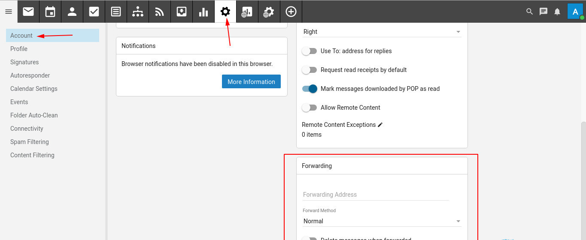Screen dimensions: 586x240
Task: Open the Notes icon
Action: (x=116, y=12)
